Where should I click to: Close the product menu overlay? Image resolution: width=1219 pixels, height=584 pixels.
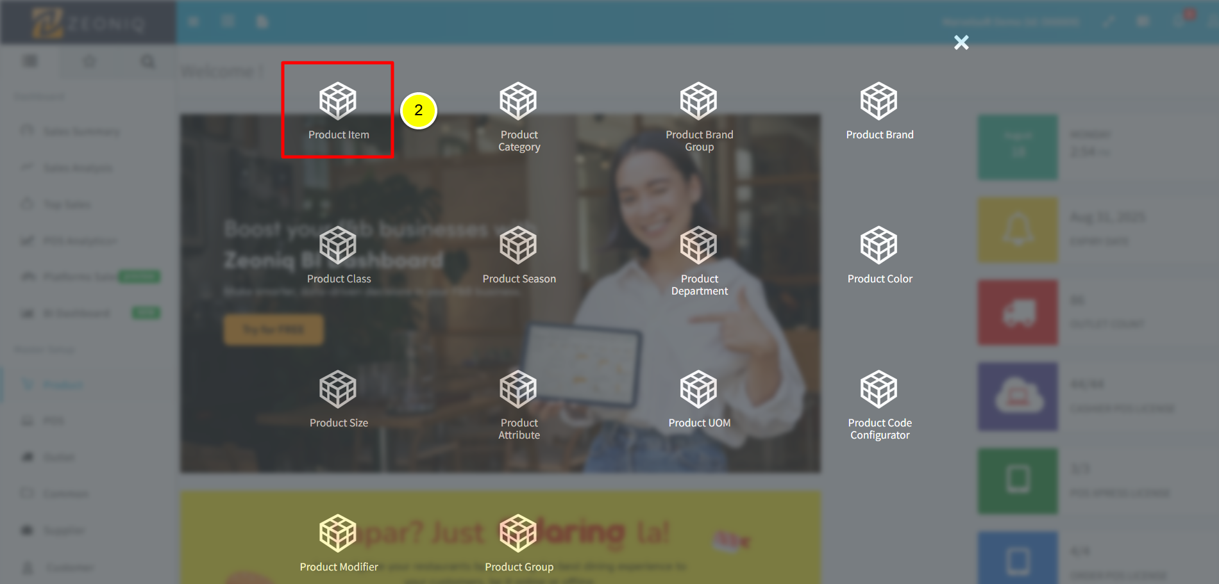point(961,42)
